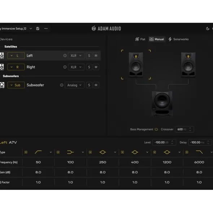Toggle the 400 Hz filter band enable
This screenshot has width=213, height=213.
point(122,152)
